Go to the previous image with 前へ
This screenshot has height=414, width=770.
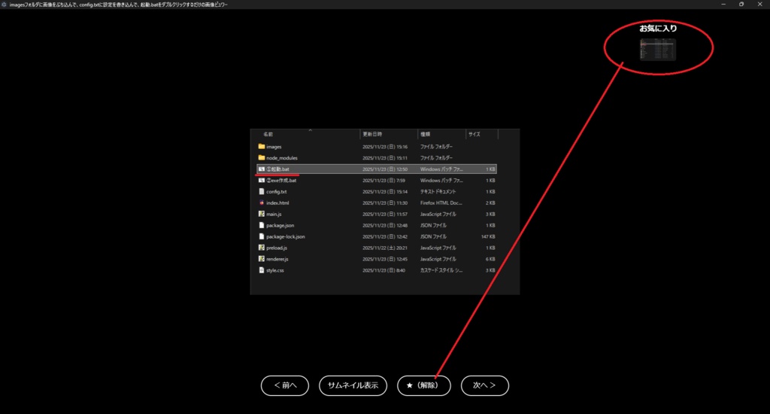(x=285, y=385)
